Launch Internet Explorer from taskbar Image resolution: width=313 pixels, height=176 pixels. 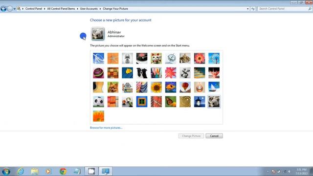[x=21, y=171]
